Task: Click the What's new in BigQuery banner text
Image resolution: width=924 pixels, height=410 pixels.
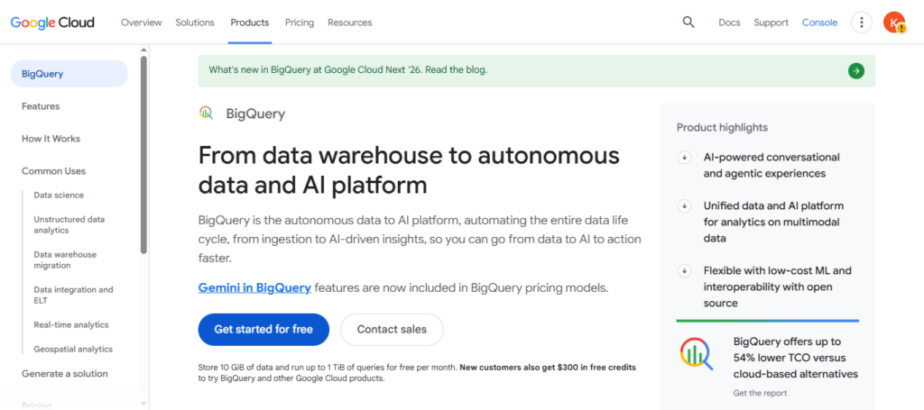Action: pos(348,70)
